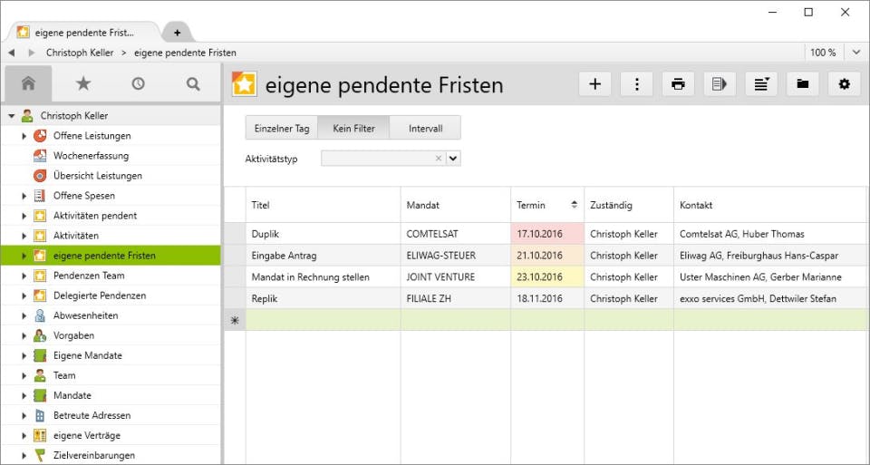Select the Intervall filter
This screenshot has height=465, width=870.
point(426,128)
